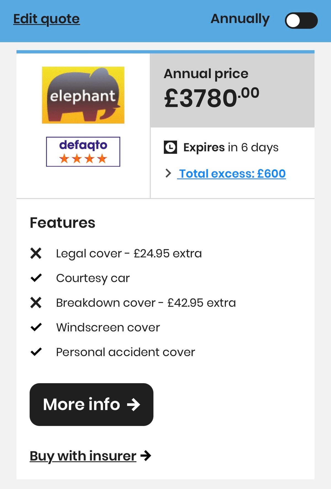Click the Elephant insurer logo

pyautogui.click(x=83, y=95)
